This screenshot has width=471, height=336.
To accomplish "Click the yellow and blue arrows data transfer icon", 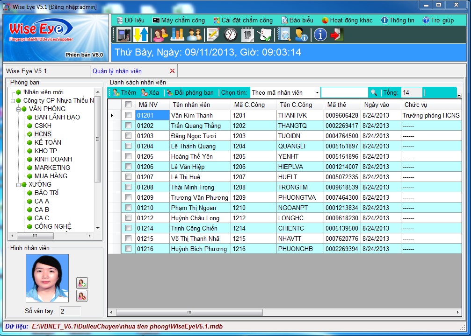I will (x=141, y=35).
